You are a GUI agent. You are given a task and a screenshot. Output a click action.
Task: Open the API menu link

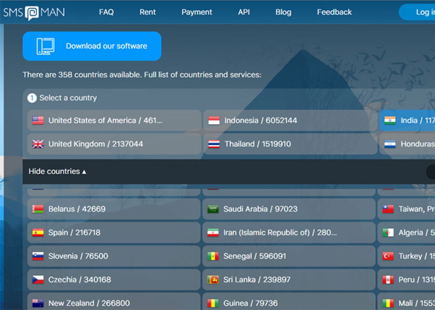click(244, 12)
